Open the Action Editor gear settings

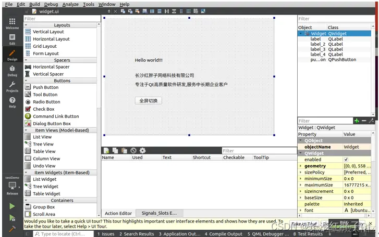[x=143, y=151]
